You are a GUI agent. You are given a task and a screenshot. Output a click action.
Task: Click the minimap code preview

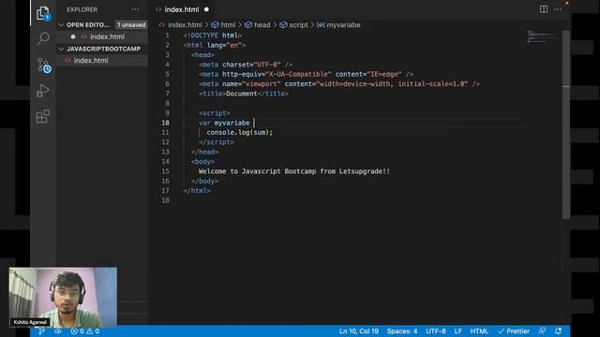point(544,37)
